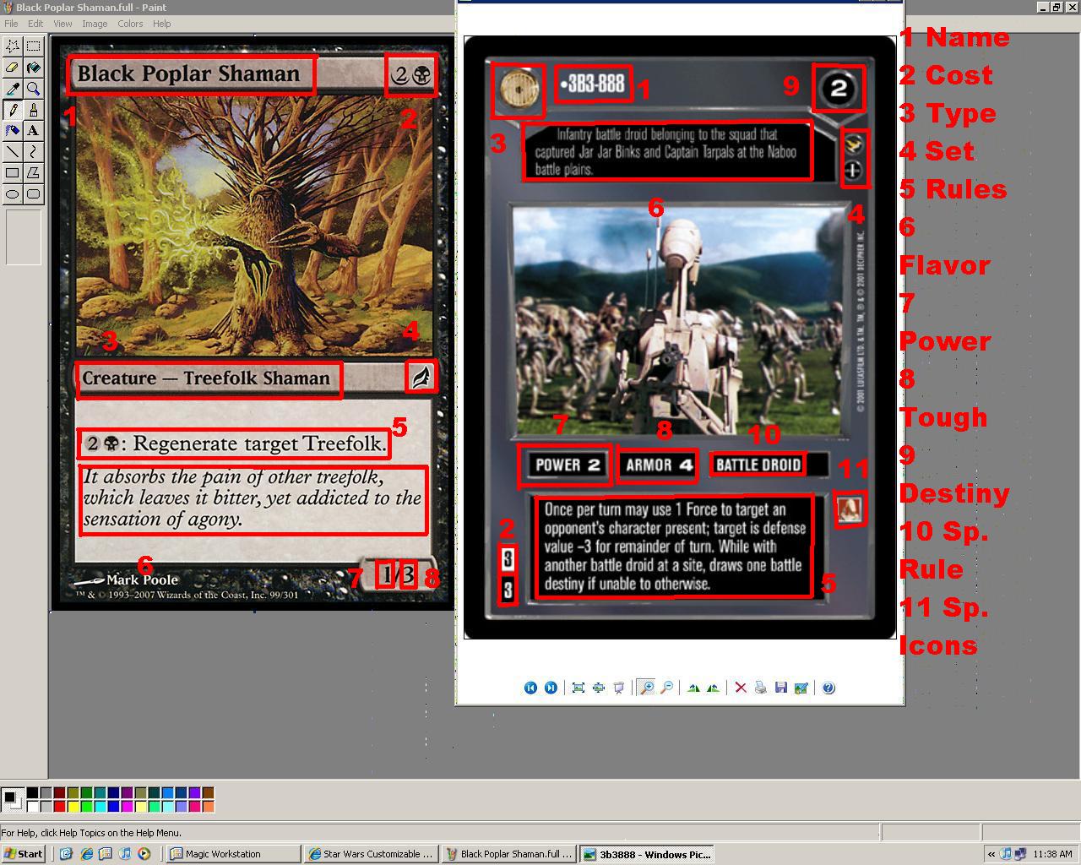Pick magenta from the color palette

tap(127, 806)
